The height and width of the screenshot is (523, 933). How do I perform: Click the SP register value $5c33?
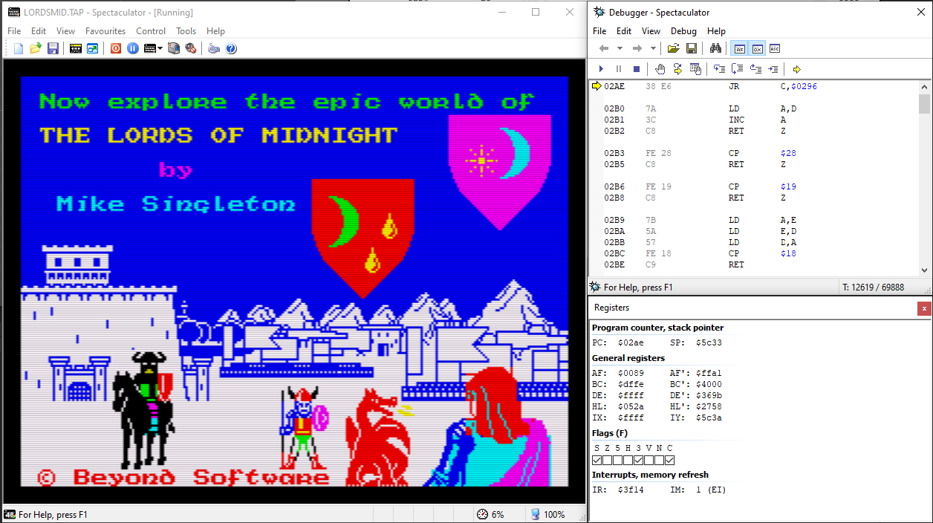[x=708, y=342]
